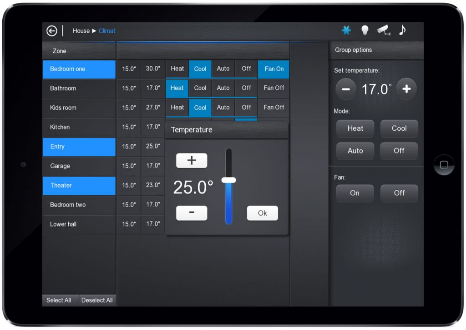Select Climat in the breadcrumb trail
466x330 pixels.
[107, 31]
